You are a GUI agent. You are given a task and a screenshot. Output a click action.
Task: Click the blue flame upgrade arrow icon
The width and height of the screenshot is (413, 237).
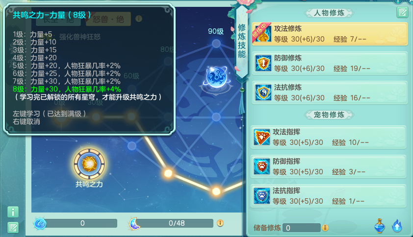click(397, 226)
